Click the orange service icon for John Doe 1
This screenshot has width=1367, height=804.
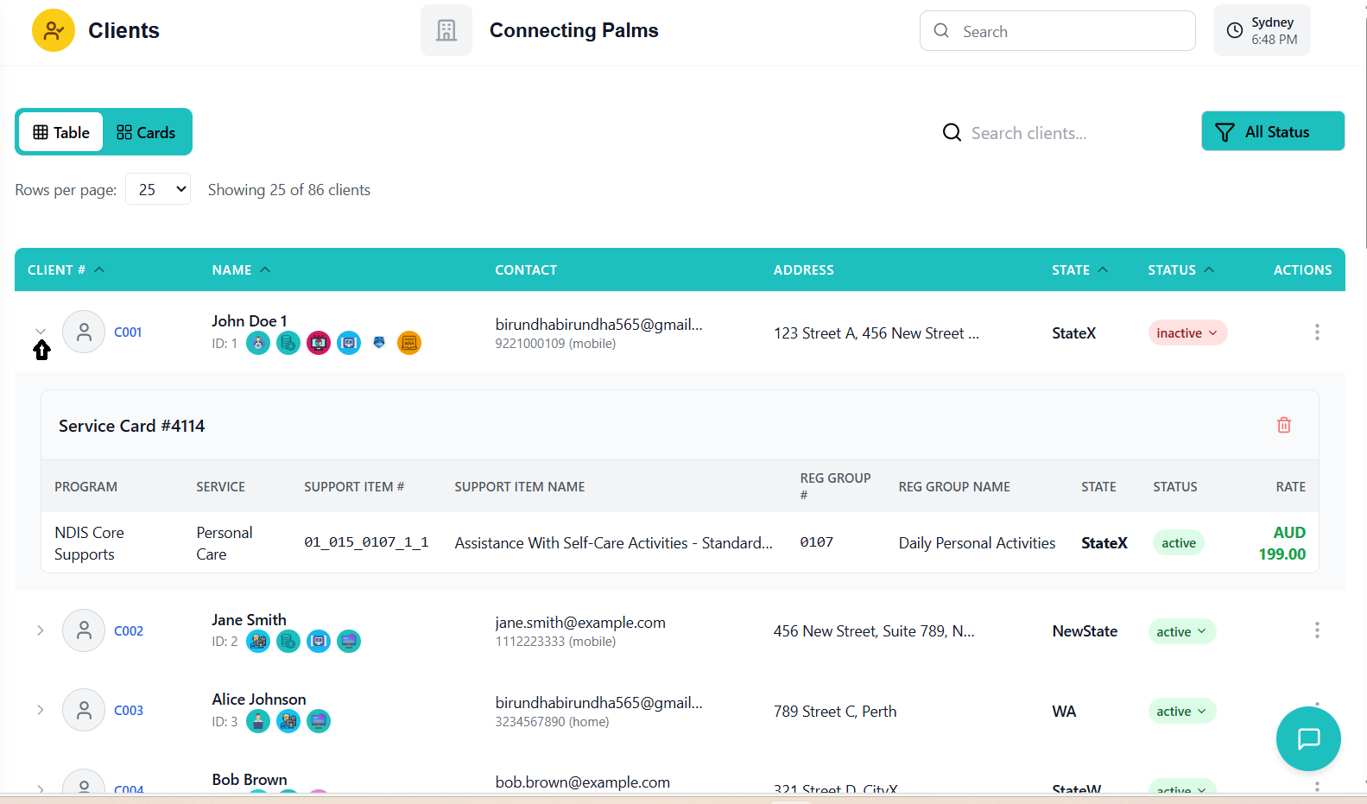[x=408, y=343]
